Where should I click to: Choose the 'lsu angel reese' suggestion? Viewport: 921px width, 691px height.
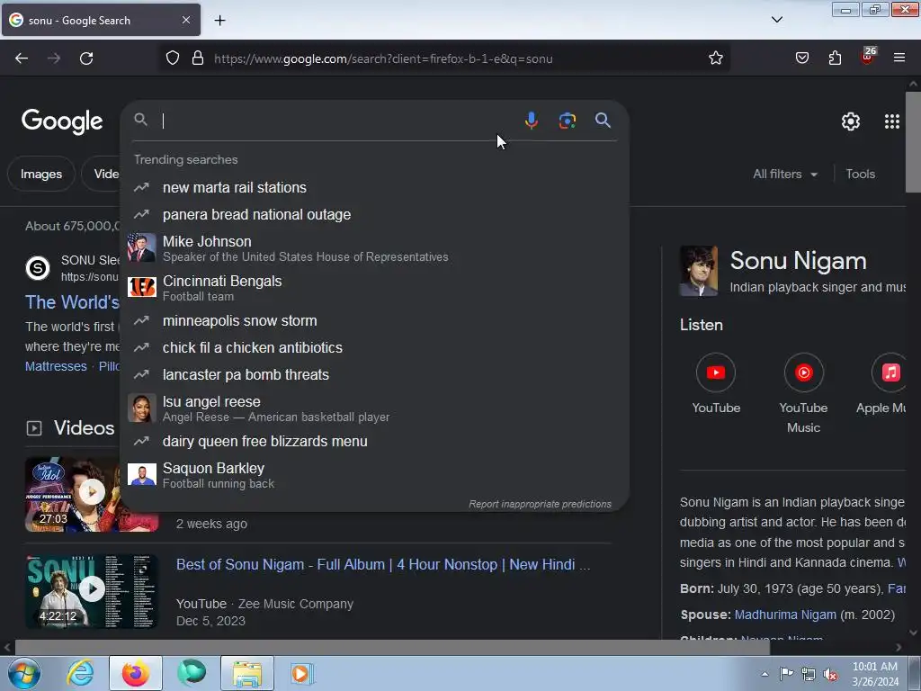(374, 408)
